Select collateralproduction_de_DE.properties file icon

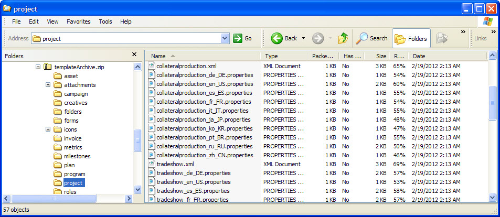(x=152, y=75)
